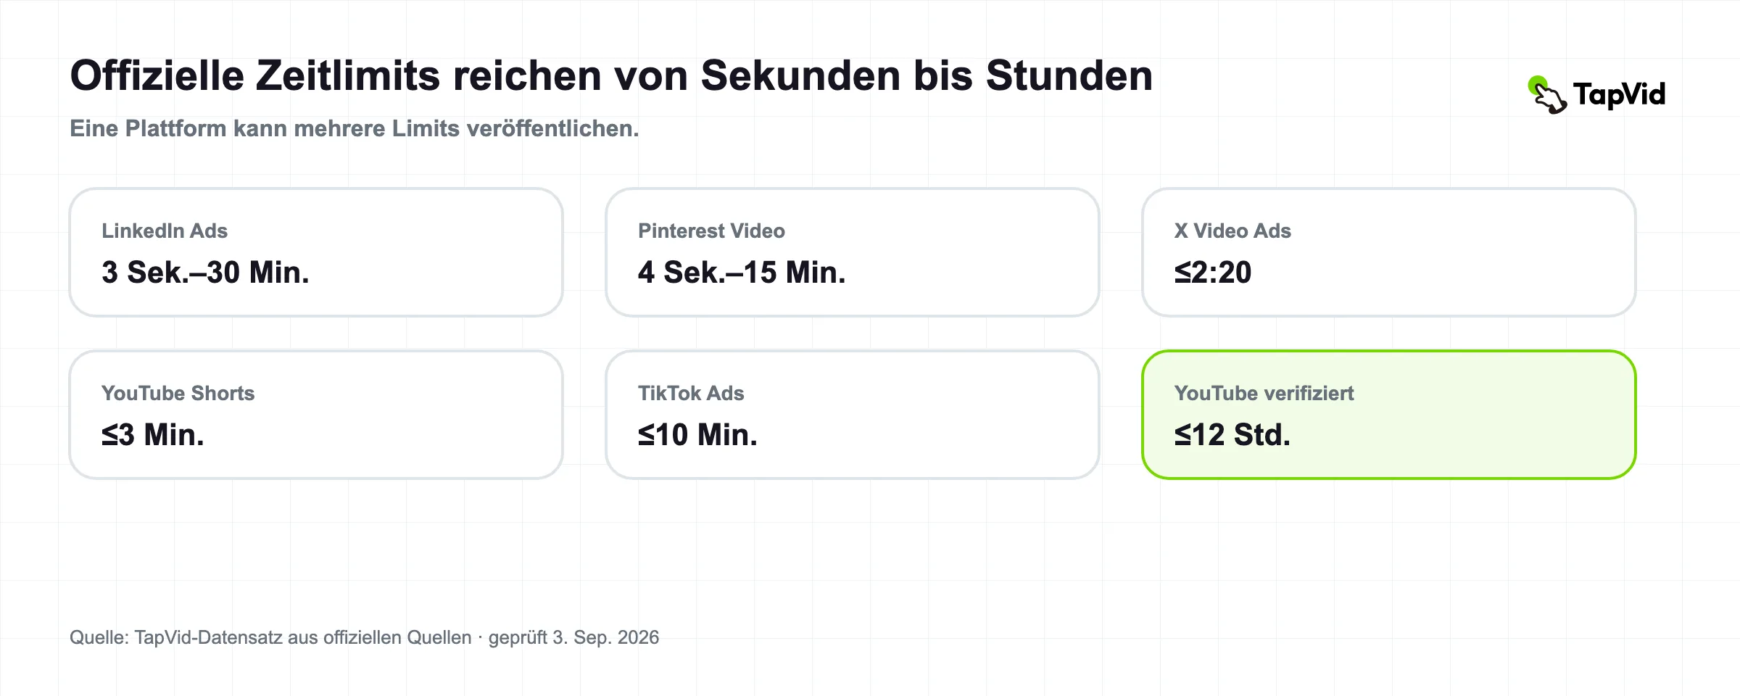Click the highlighted YouTube verifiziert card
The width and height of the screenshot is (1740, 696).
(x=1389, y=415)
